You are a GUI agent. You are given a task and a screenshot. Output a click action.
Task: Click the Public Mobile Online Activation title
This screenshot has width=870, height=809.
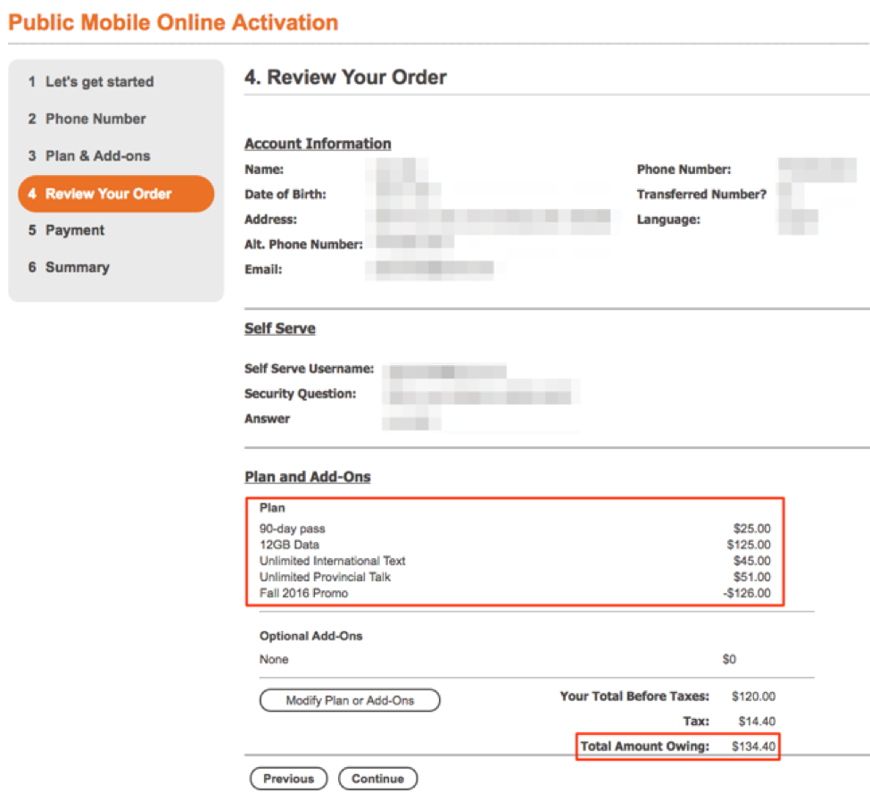click(x=173, y=22)
